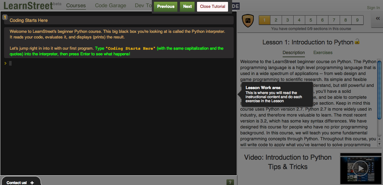Open the Dev Tools menu item

(x=143, y=6)
